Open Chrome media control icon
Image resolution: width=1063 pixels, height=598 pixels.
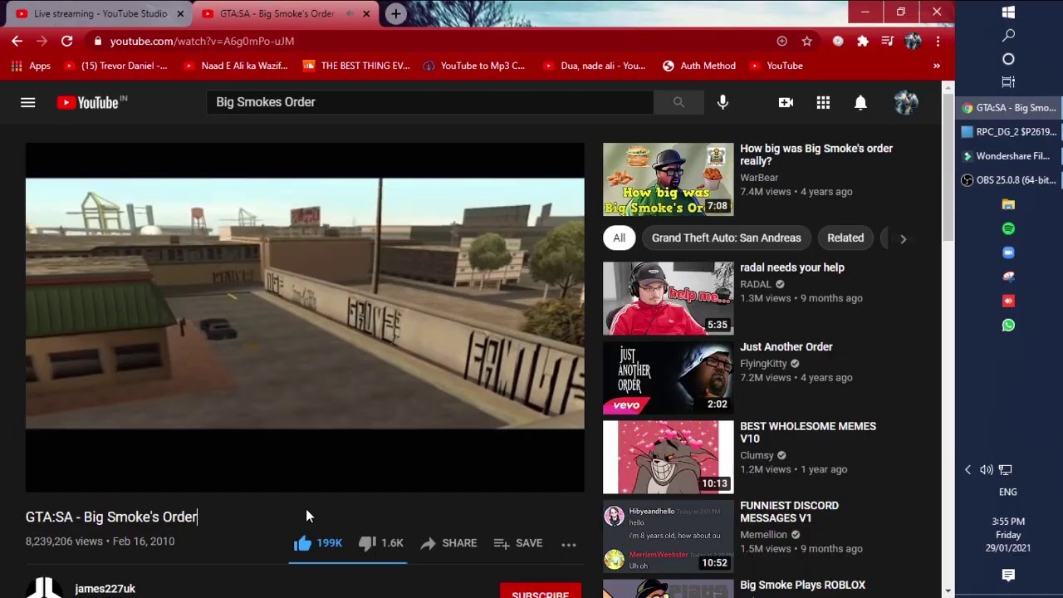888,41
